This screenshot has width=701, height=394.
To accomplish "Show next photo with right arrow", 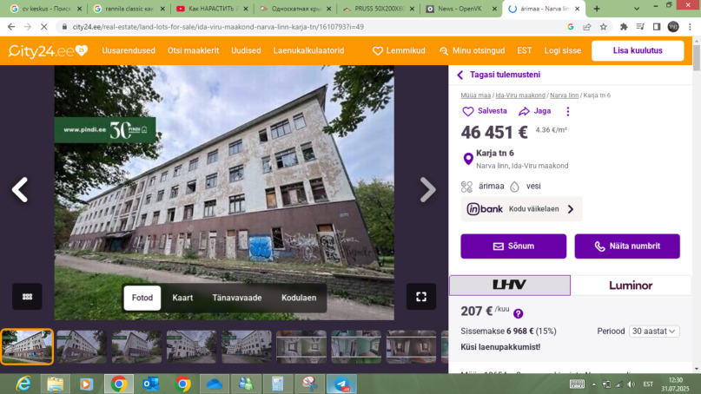I will pos(428,190).
